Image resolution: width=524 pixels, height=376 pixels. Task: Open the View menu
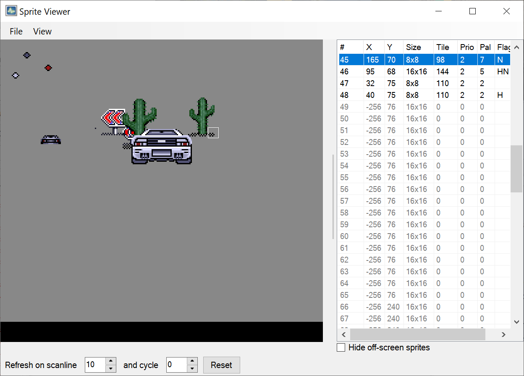[42, 31]
